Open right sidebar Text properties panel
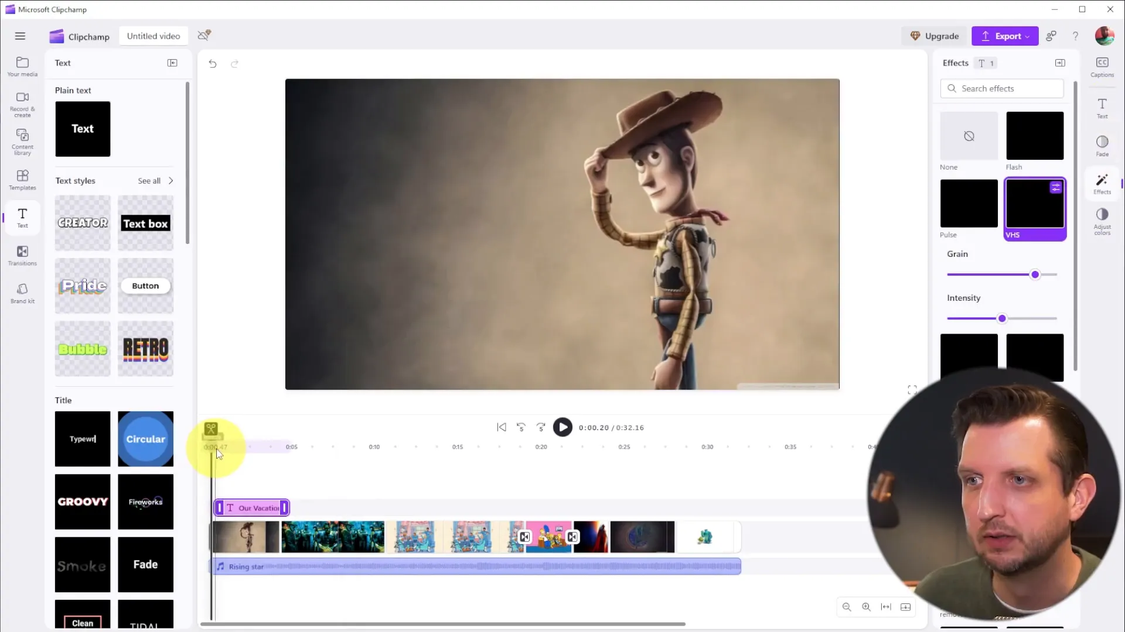This screenshot has width=1125, height=632. [x=1102, y=108]
